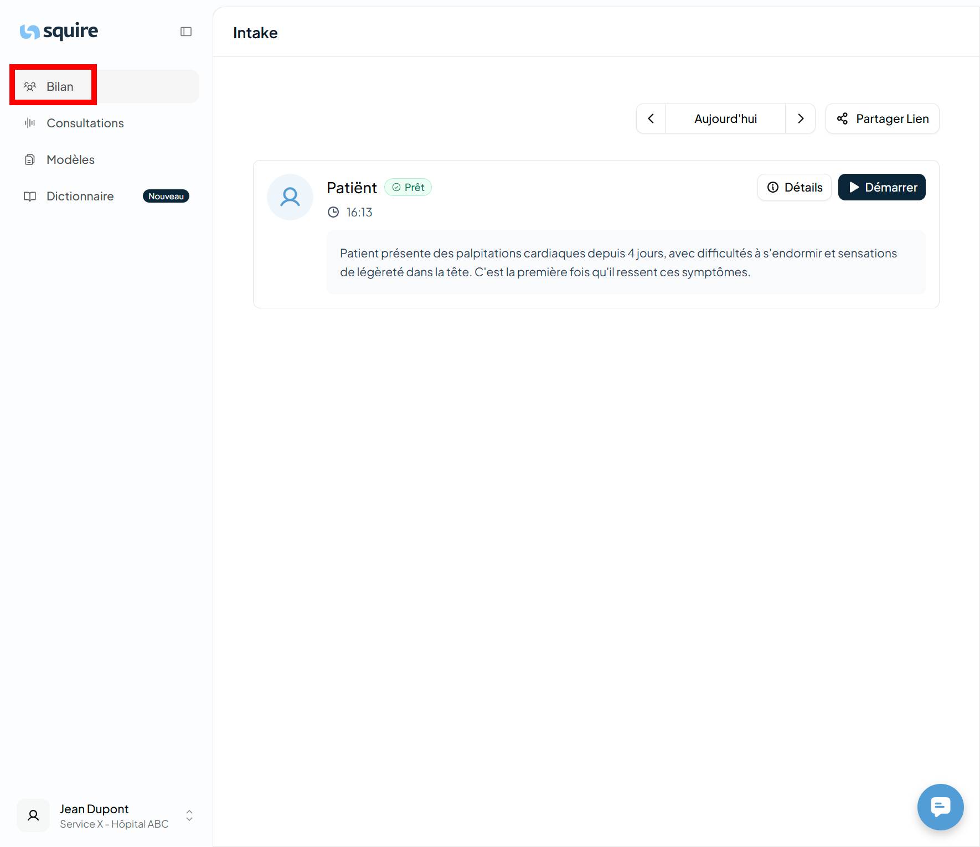Screen dimensions: 980x847
Task: Open the Modèles menu item
Action: click(x=71, y=159)
